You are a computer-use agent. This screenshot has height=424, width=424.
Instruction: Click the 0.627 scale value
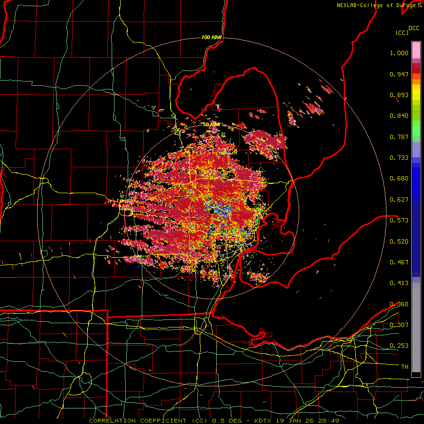[399, 200]
